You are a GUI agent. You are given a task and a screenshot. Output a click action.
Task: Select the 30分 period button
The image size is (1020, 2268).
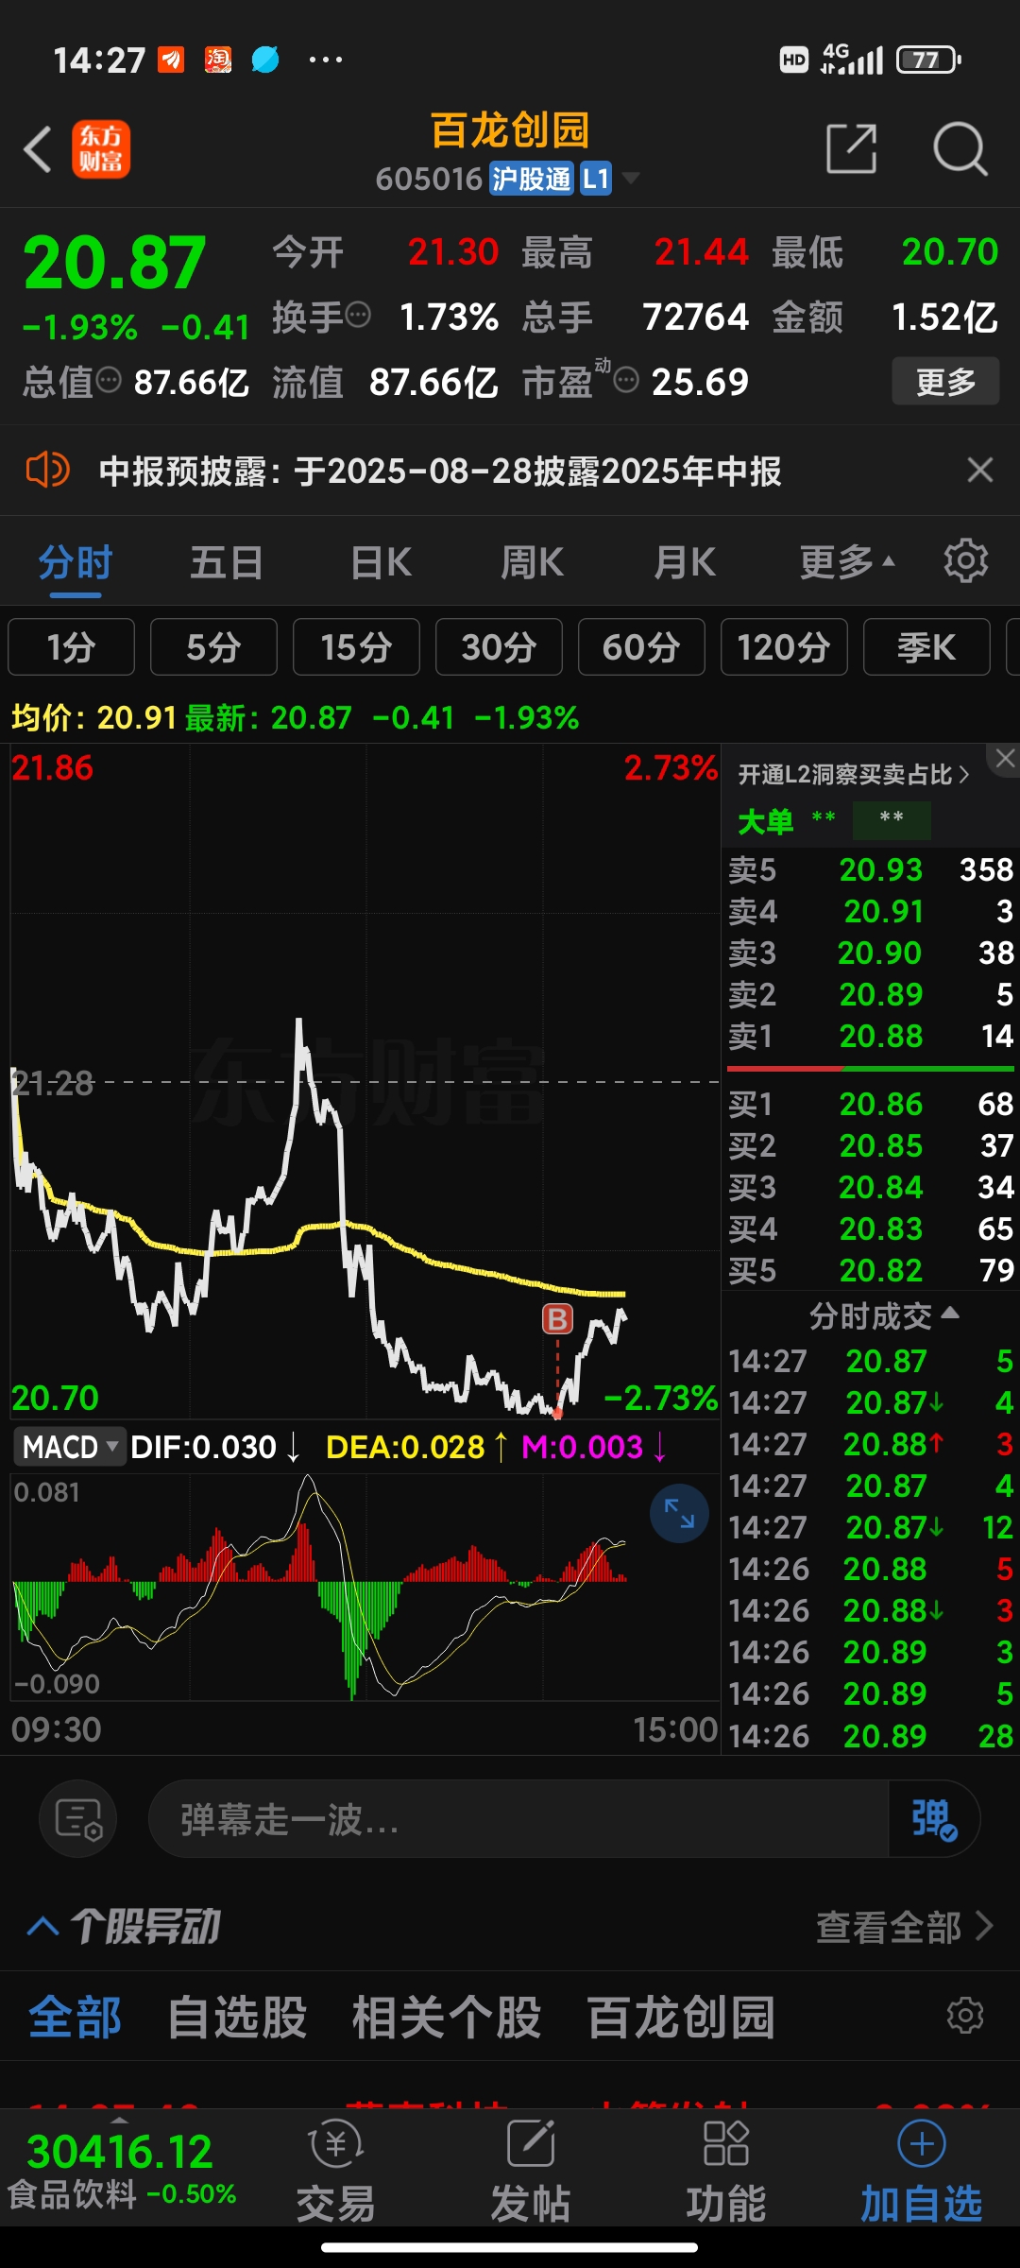pyautogui.click(x=499, y=647)
